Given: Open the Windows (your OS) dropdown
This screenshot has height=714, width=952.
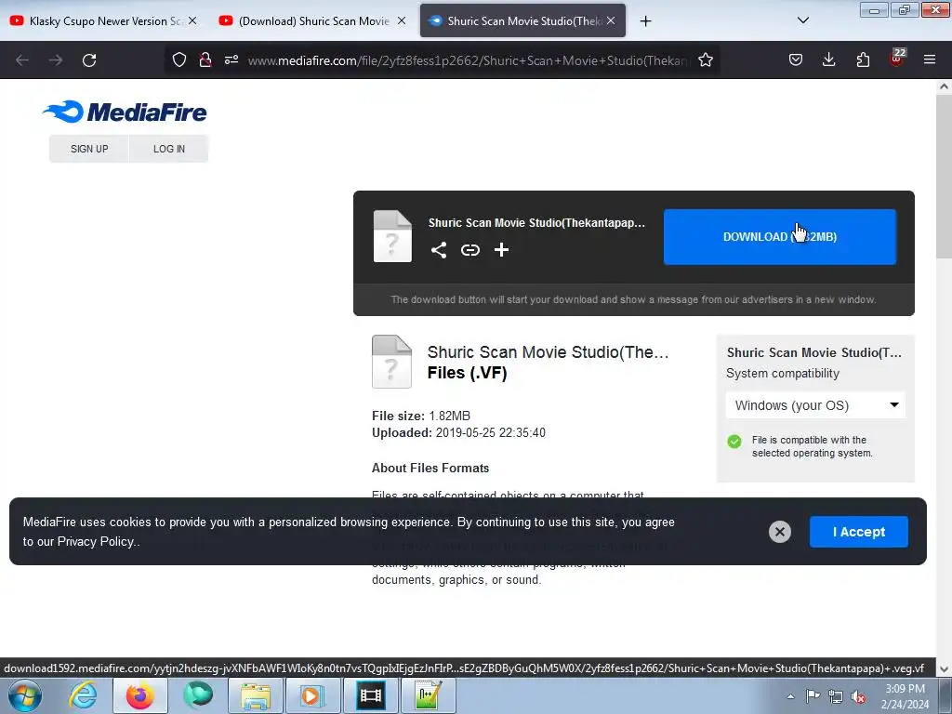Looking at the screenshot, I should pos(815,405).
